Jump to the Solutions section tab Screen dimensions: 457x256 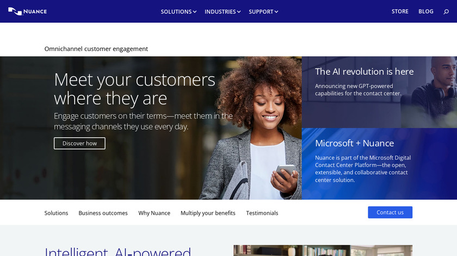point(56,213)
